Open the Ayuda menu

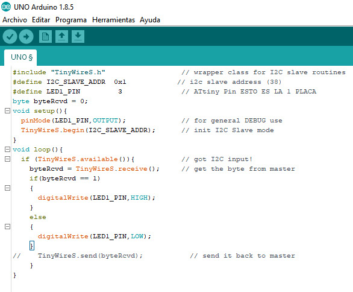(x=150, y=20)
